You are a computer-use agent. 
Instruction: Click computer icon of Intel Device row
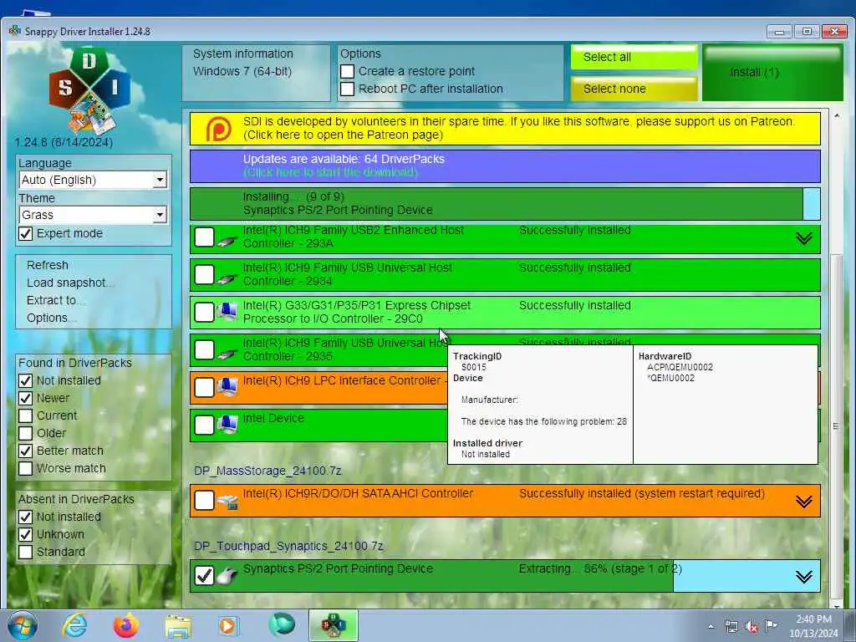[227, 425]
